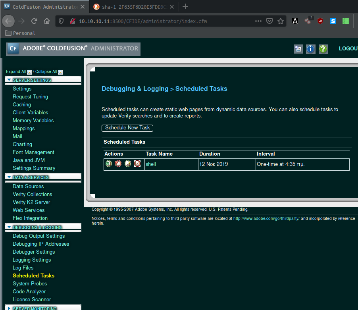The height and width of the screenshot is (310, 358).
Task: Open browser home page
Action: click(x=47, y=21)
